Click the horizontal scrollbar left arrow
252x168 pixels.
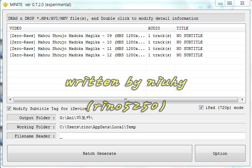click(10, 99)
